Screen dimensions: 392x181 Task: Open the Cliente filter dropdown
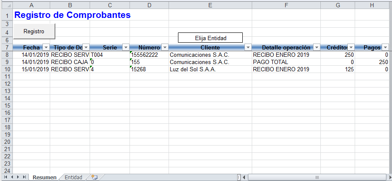coord(247,47)
